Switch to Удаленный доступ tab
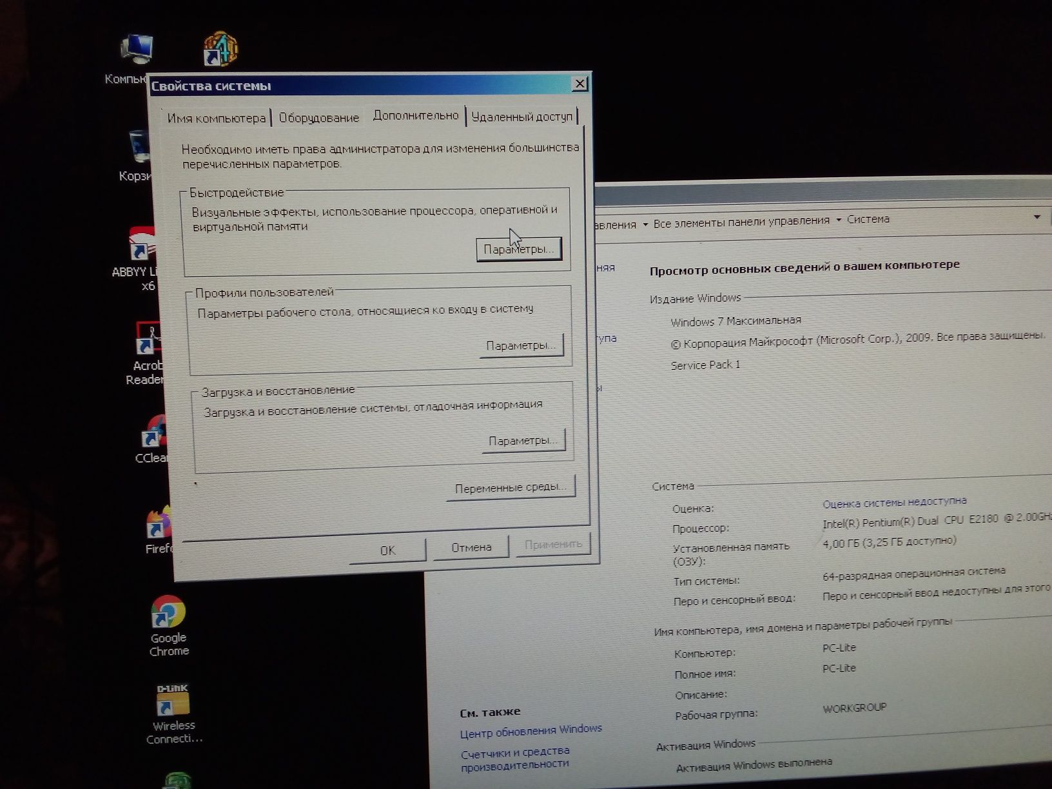Image resolution: width=1052 pixels, height=789 pixels. click(x=521, y=116)
